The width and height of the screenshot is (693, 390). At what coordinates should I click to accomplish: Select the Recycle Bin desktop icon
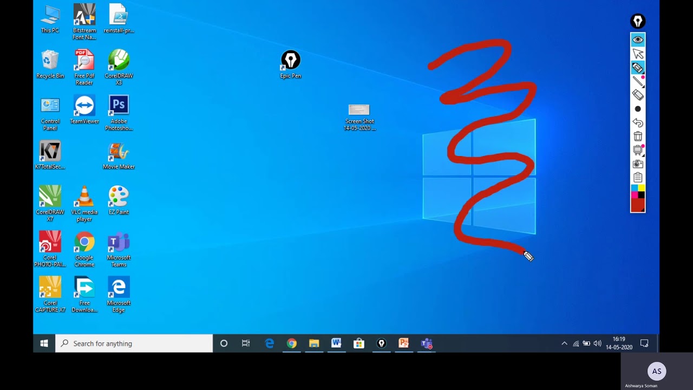point(50,64)
